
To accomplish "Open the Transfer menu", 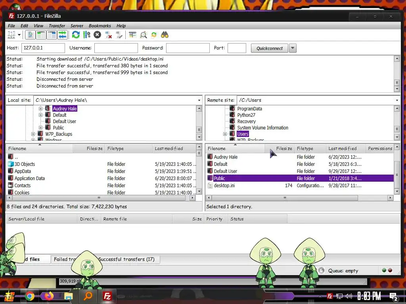I will click(x=57, y=26).
